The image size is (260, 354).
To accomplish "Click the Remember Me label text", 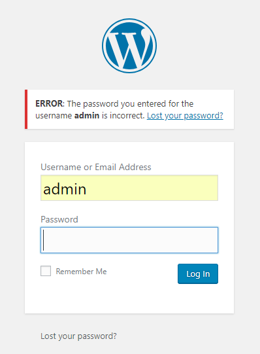I will pyautogui.click(x=82, y=272).
